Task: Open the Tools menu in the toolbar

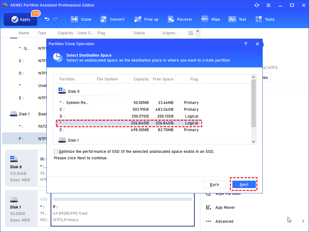Action: [x=265, y=19]
